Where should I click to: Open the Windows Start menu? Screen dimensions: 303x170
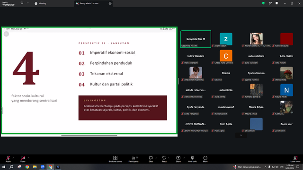pyautogui.click(x=4, y=167)
